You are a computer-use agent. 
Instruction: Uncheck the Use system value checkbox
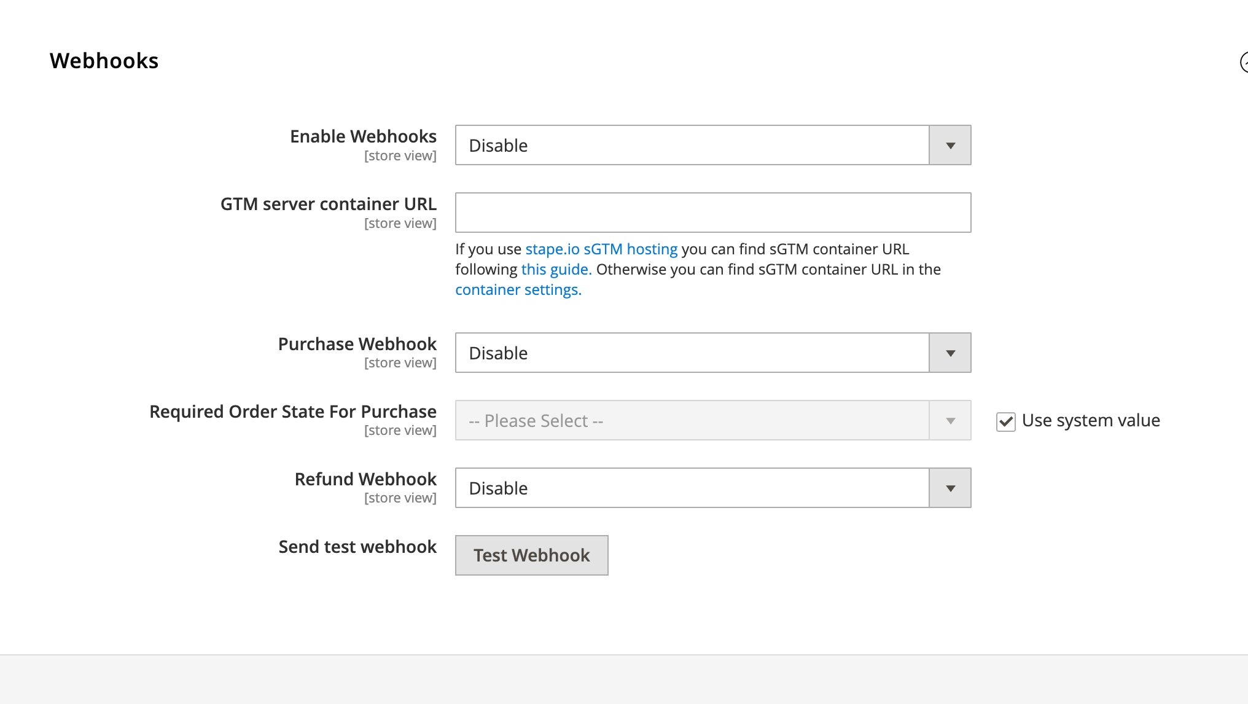pyautogui.click(x=1005, y=421)
